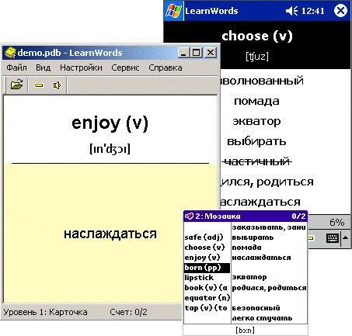The height and width of the screenshot is (336, 352).
Task: Click the yellow minus toolbar icon
Action: (39, 85)
